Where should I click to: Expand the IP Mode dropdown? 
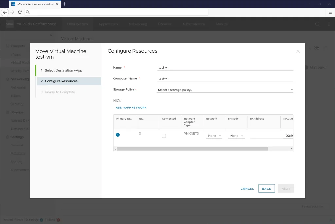tap(237, 136)
